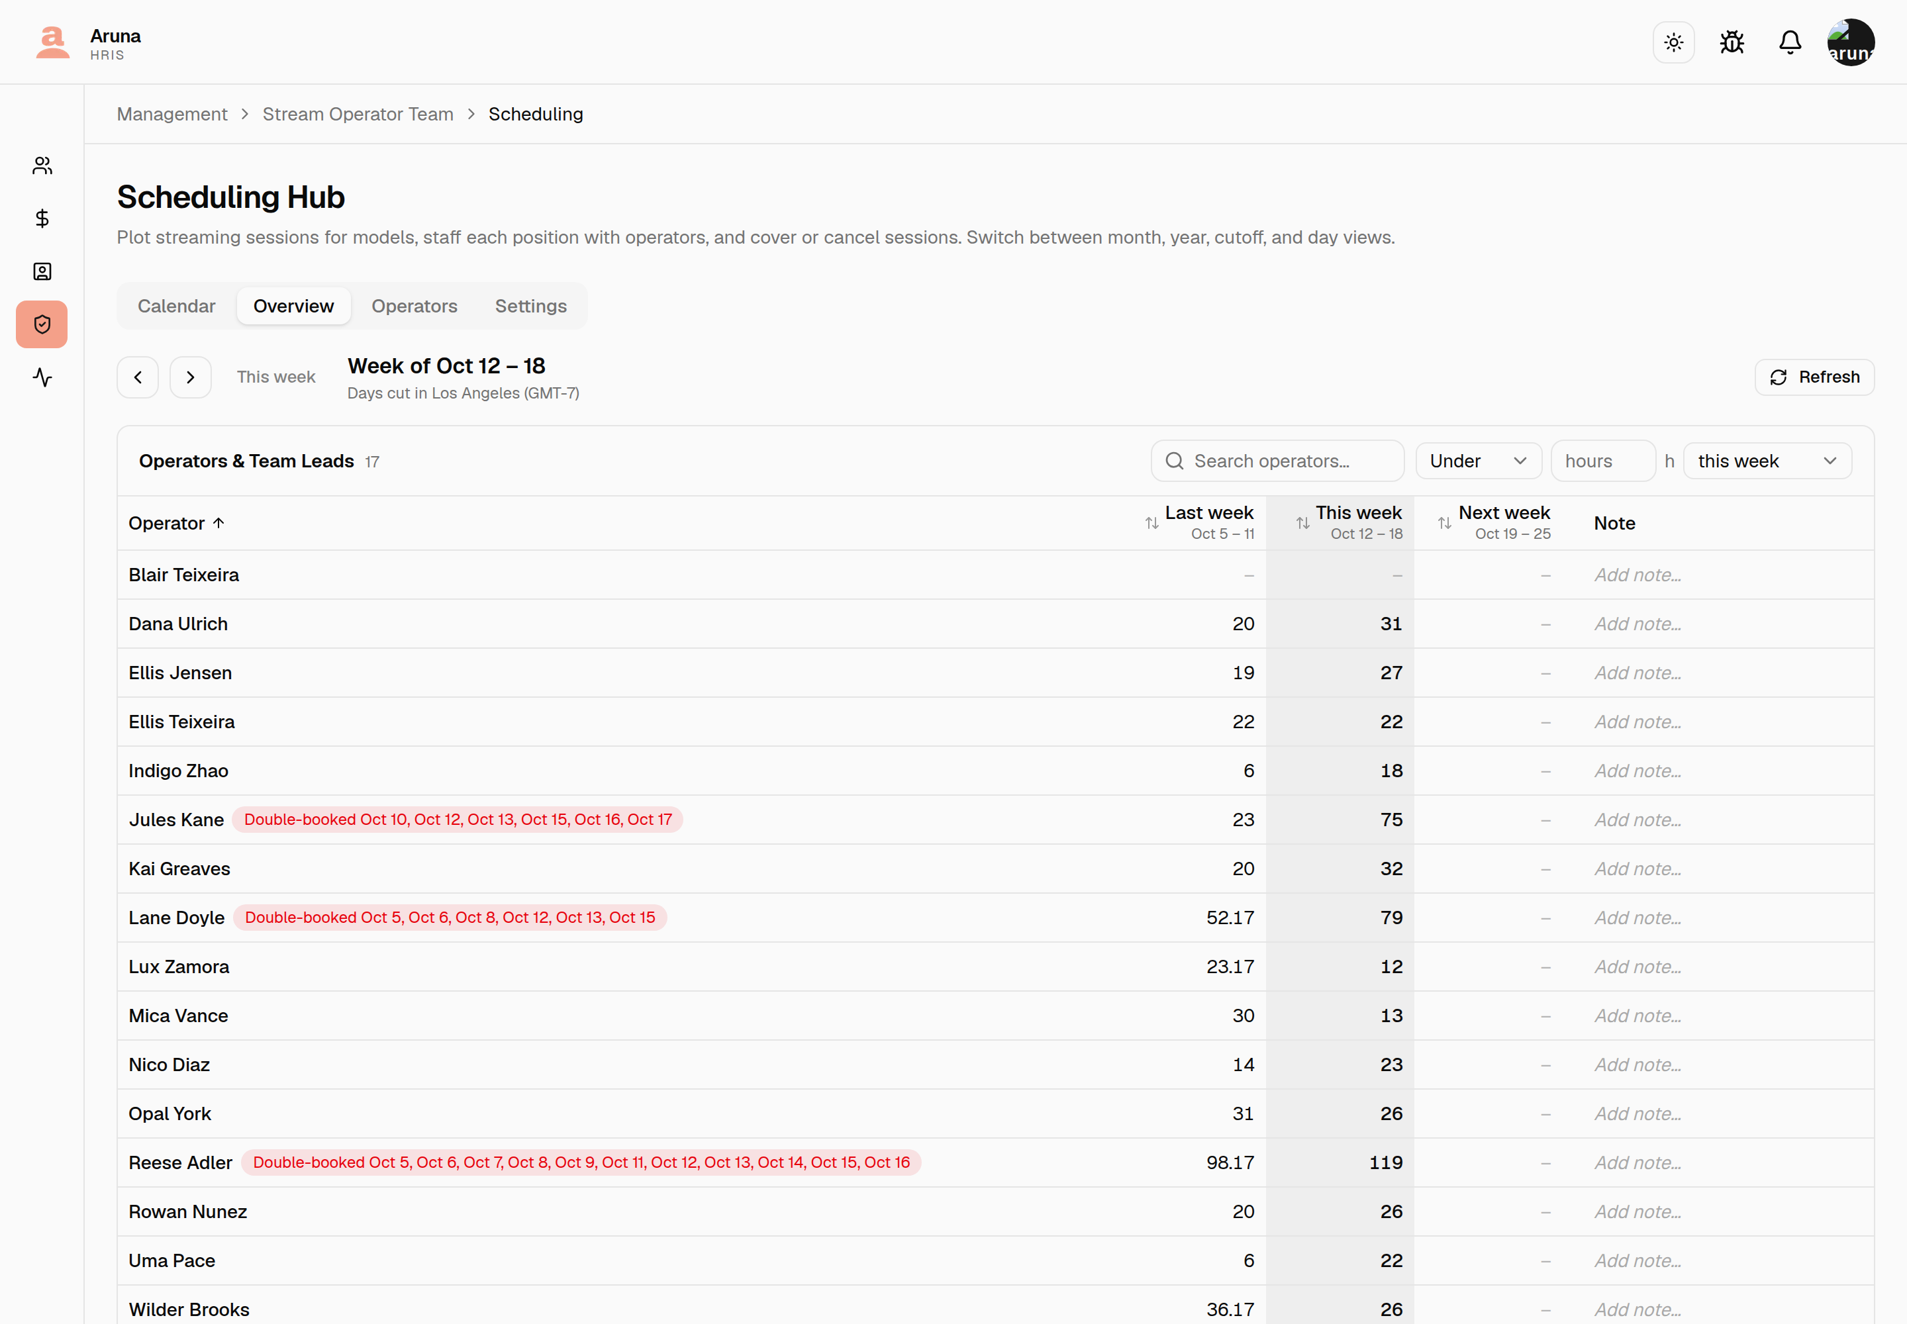Select the Kai Greaves operator name

[179, 869]
